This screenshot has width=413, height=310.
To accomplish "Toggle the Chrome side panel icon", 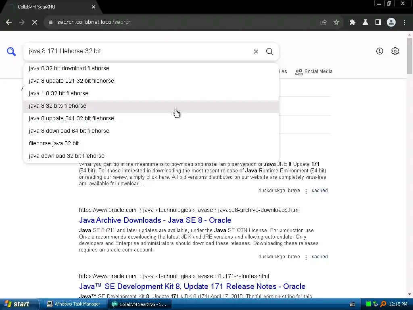I will click(378, 23).
